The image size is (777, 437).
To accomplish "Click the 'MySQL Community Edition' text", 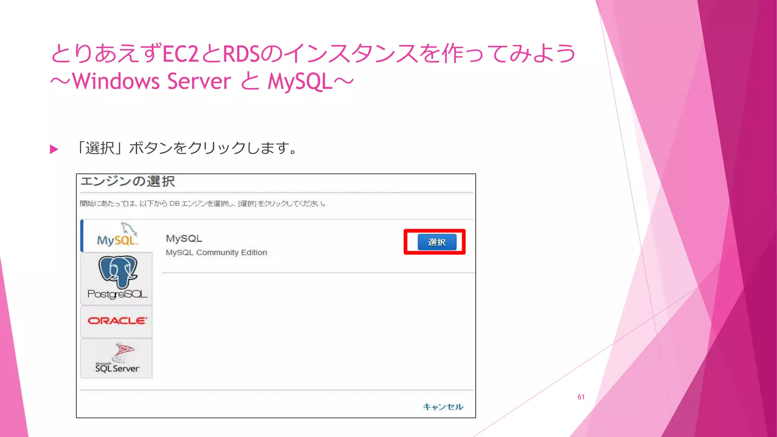I will [x=216, y=253].
